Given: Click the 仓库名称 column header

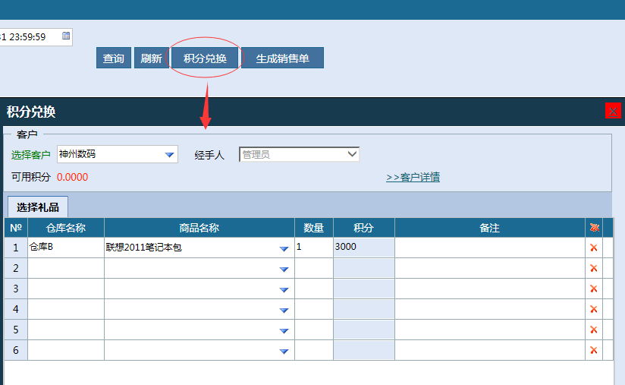Looking at the screenshot, I should [x=66, y=228].
